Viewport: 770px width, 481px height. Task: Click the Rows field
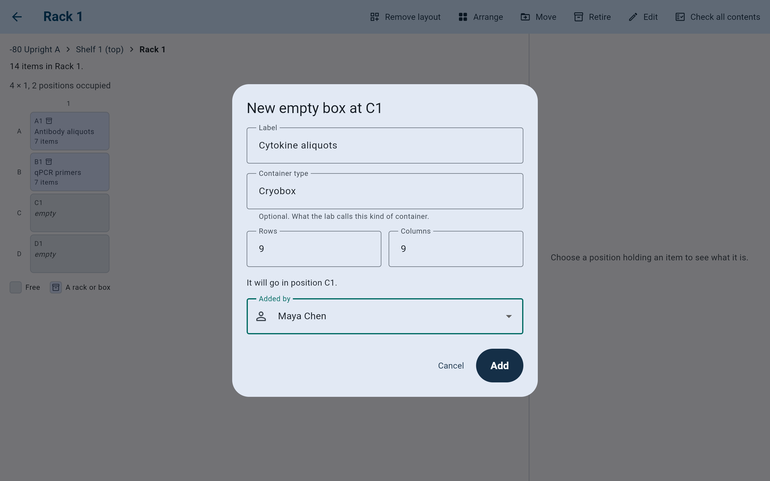tap(314, 249)
